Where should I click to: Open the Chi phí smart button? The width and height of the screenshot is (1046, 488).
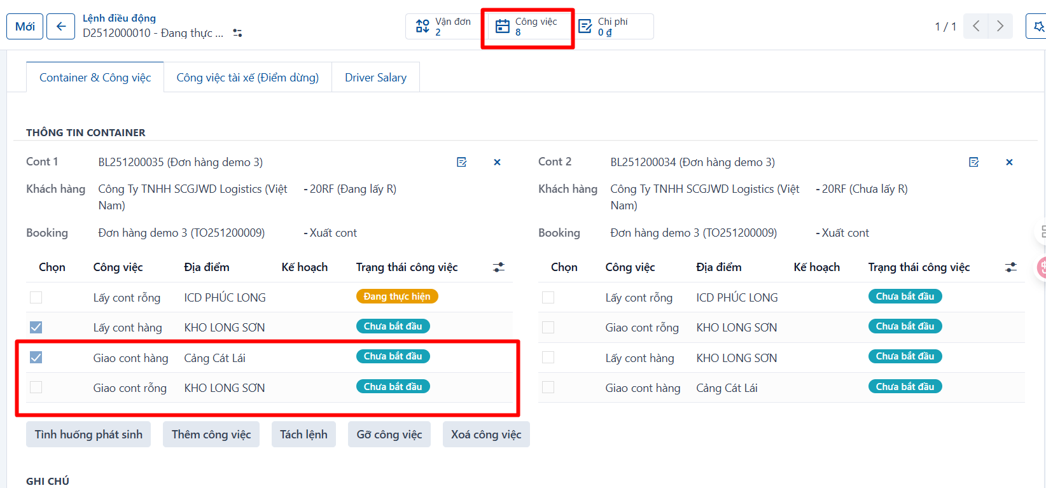click(613, 27)
